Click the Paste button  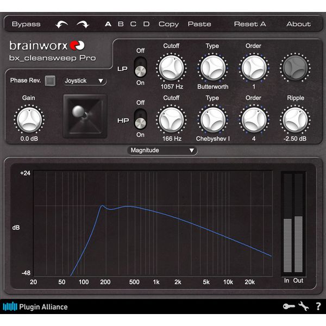pyautogui.click(x=199, y=24)
